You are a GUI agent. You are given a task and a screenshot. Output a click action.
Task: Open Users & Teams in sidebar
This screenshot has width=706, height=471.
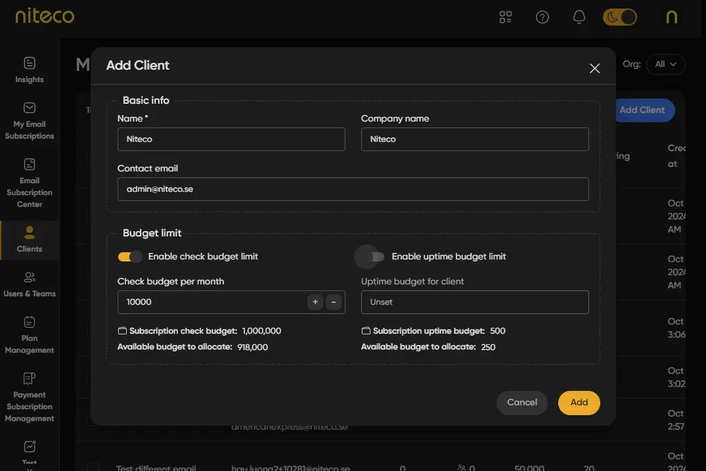click(x=30, y=284)
